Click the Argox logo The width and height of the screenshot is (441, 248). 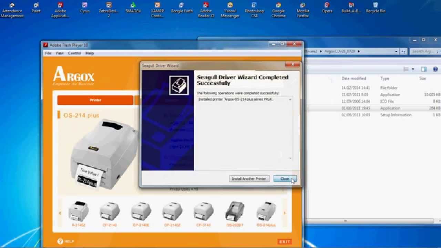click(73, 76)
